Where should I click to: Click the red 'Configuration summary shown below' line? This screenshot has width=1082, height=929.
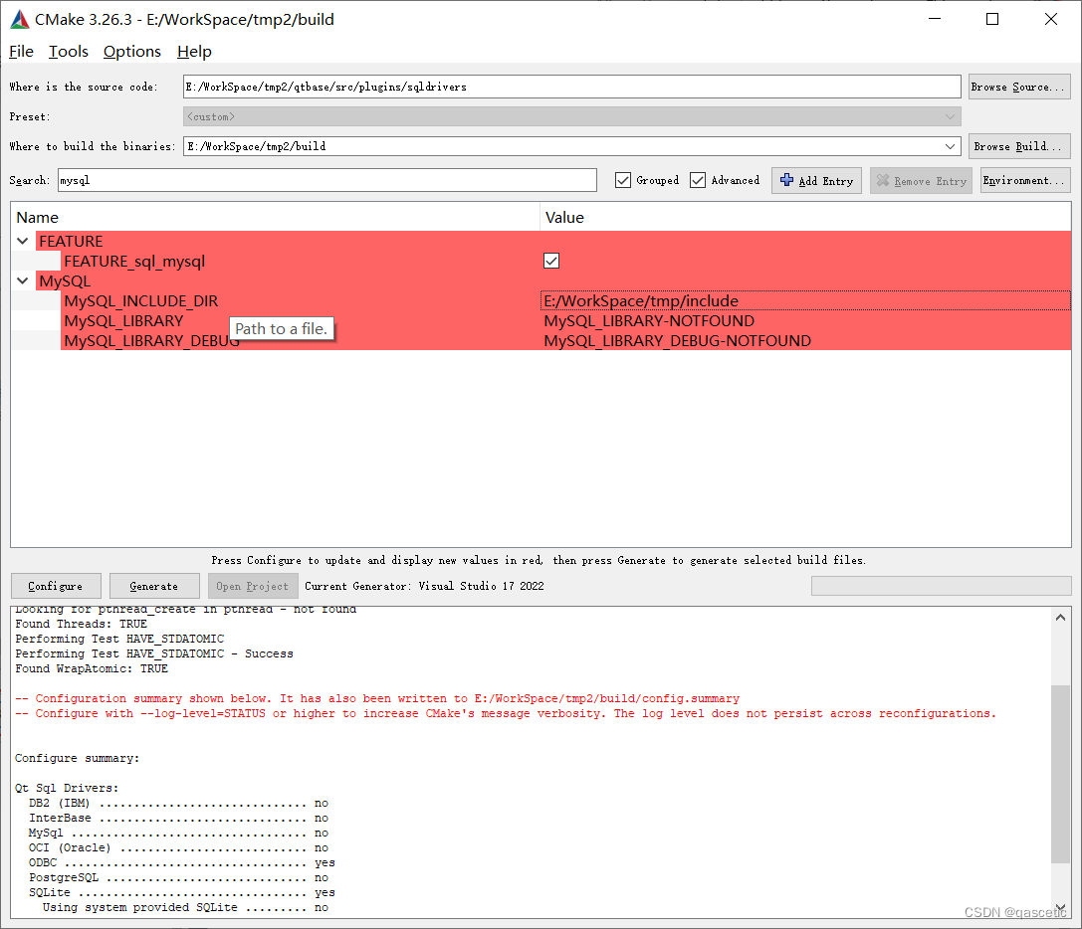(377, 698)
